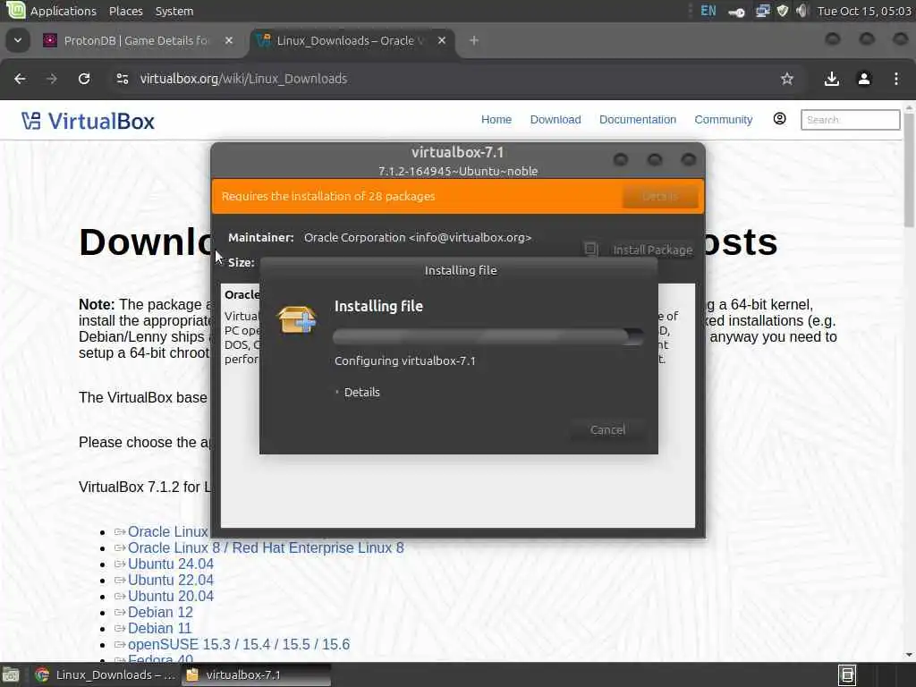
Task: Open the browser profile icon
Action: (864, 79)
